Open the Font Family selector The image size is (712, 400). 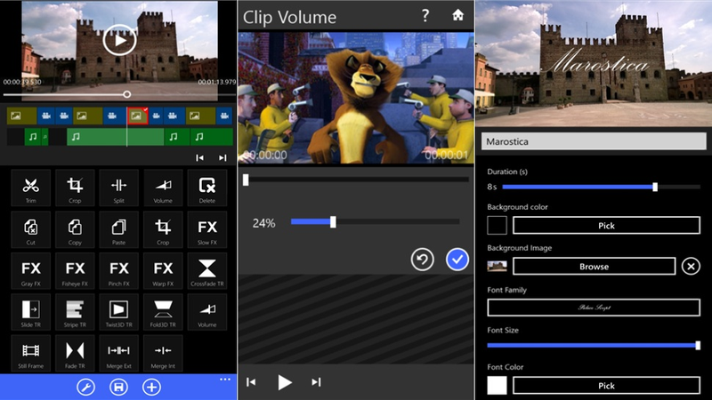594,308
